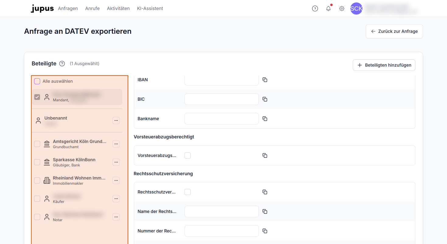Select the Unbenannt participant entry

pos(77,120)
